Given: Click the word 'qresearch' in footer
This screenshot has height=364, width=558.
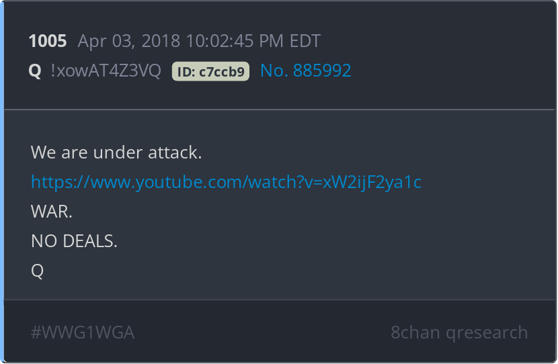Looking at the screenshot, I should pyautogui.click(x=487, y=333).
